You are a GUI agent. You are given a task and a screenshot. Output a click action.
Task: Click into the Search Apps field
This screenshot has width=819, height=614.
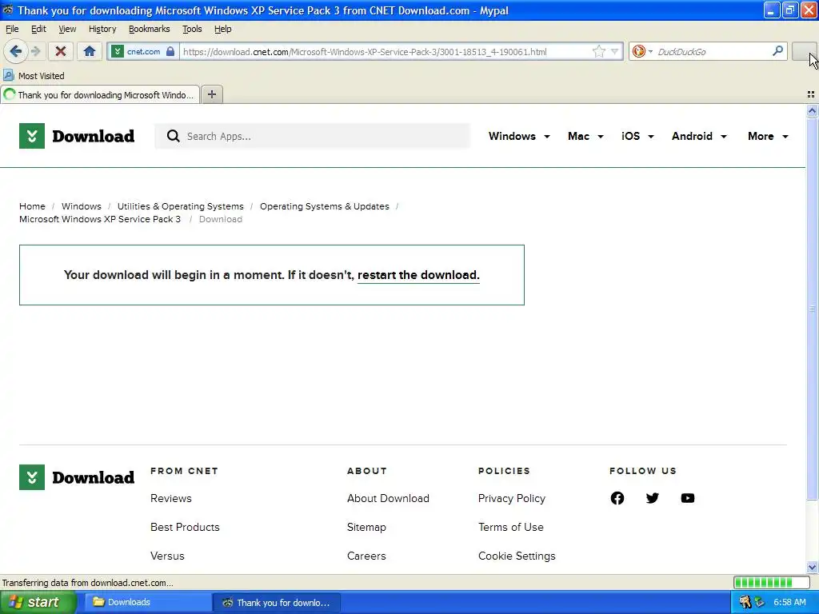click(x=313, y=136)
